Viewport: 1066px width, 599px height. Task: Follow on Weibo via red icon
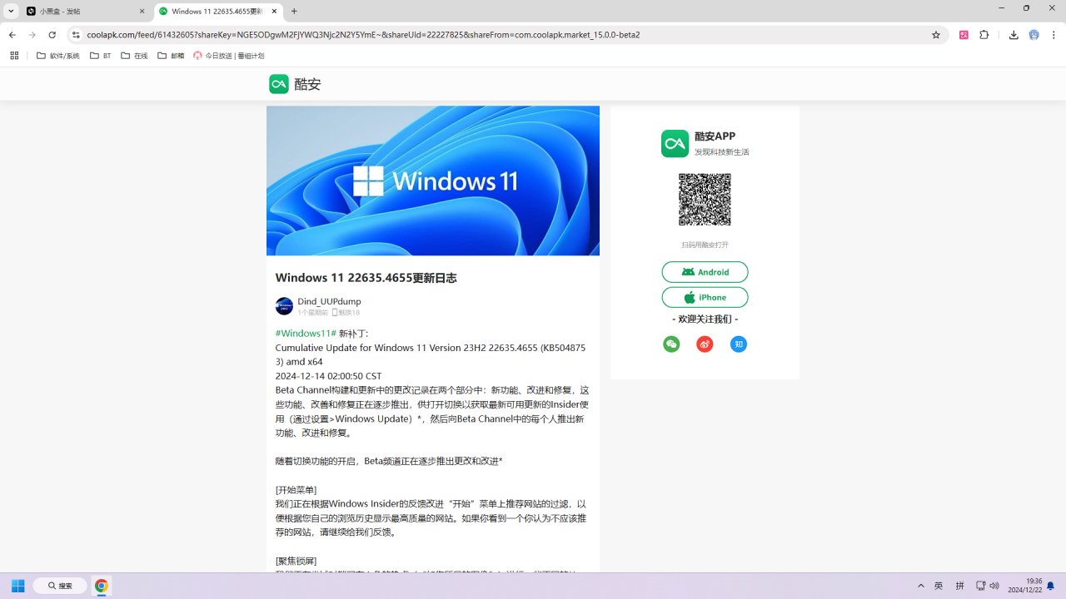[x=705, y=344]
